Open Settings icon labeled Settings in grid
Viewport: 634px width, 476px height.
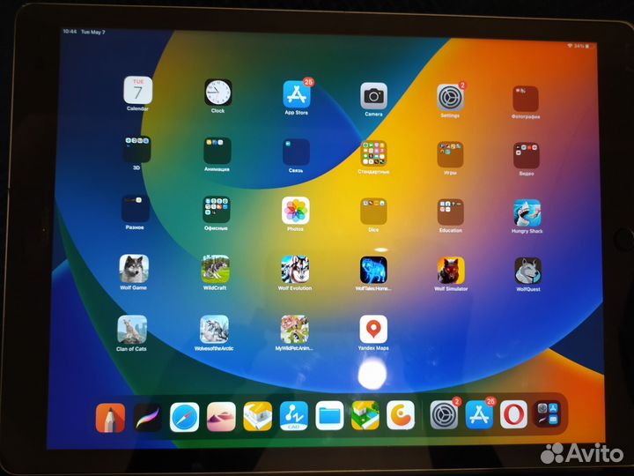[450, 98]
